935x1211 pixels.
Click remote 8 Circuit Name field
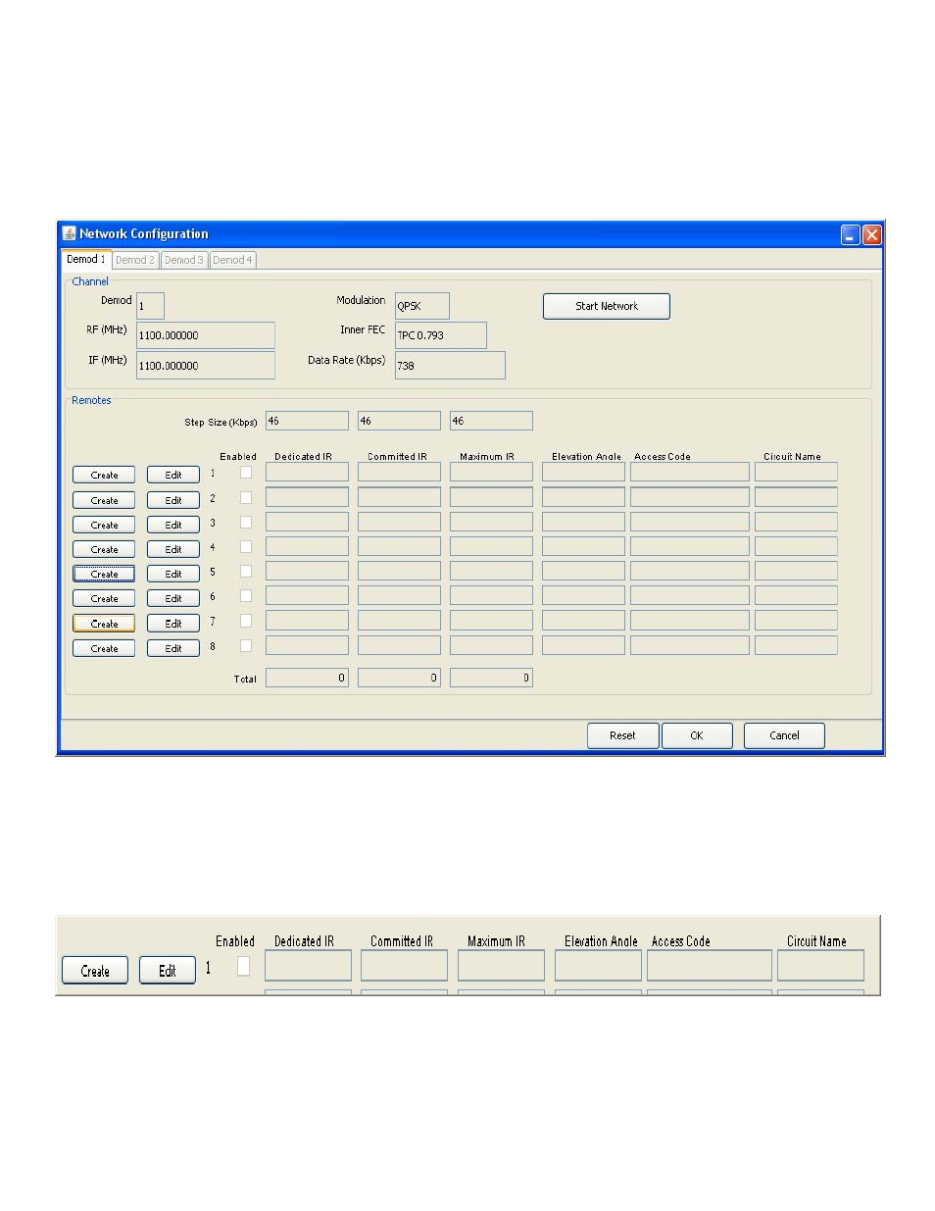pyautogui.click(x=796, y=645)
